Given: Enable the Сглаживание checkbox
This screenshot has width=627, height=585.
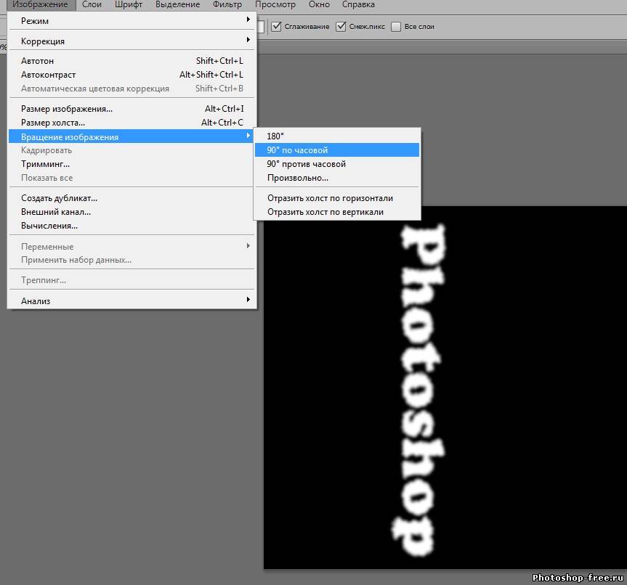Looking at the screenshot, I should pos(277,27).
